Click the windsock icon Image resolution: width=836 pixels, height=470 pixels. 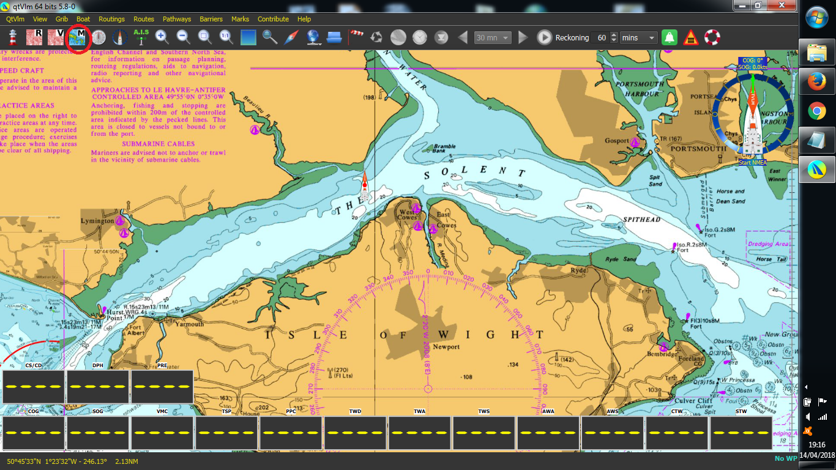pyautogui.click(x=356, y=38)
